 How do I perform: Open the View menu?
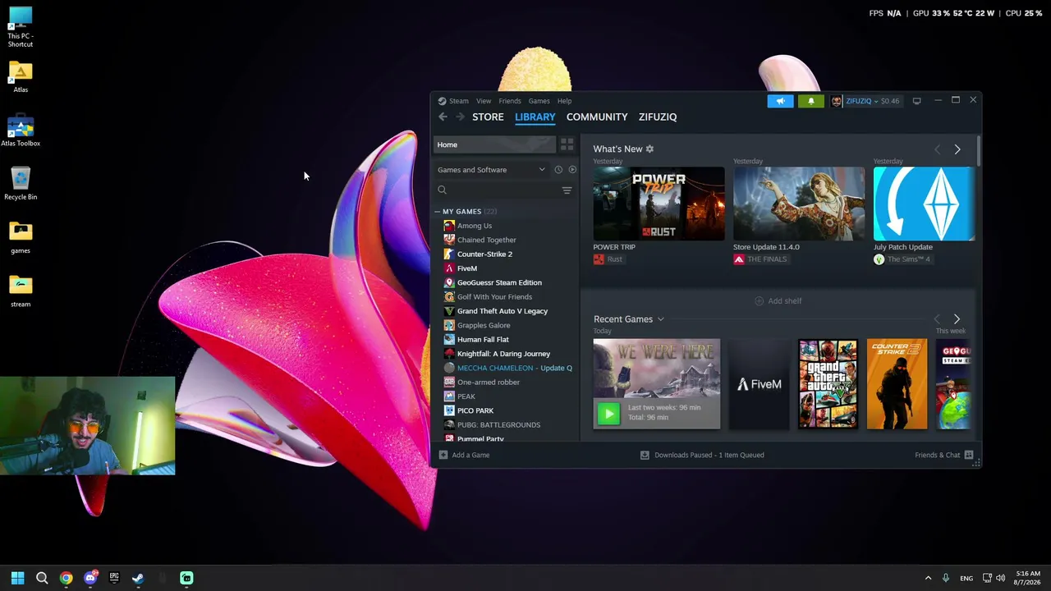tap(484, 101)
